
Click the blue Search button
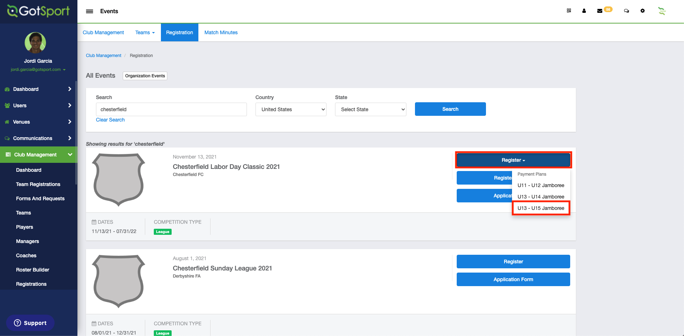tap(450, 109)
